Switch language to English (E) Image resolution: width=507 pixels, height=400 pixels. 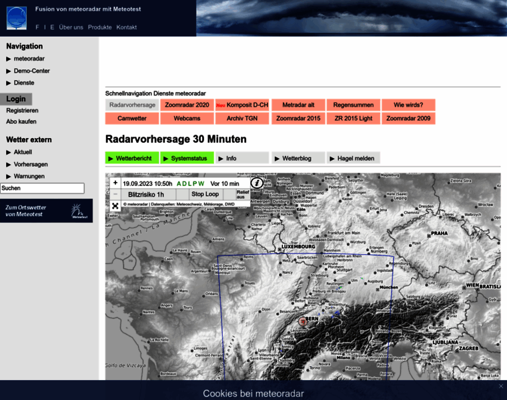click(52, 27)
